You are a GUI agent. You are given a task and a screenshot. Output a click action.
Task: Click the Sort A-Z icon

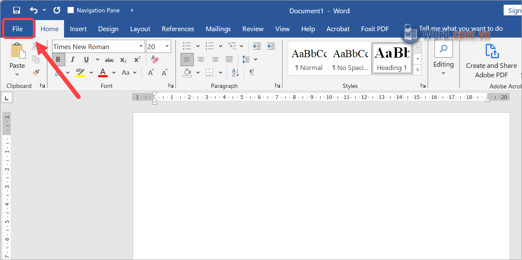pos(236,73)
